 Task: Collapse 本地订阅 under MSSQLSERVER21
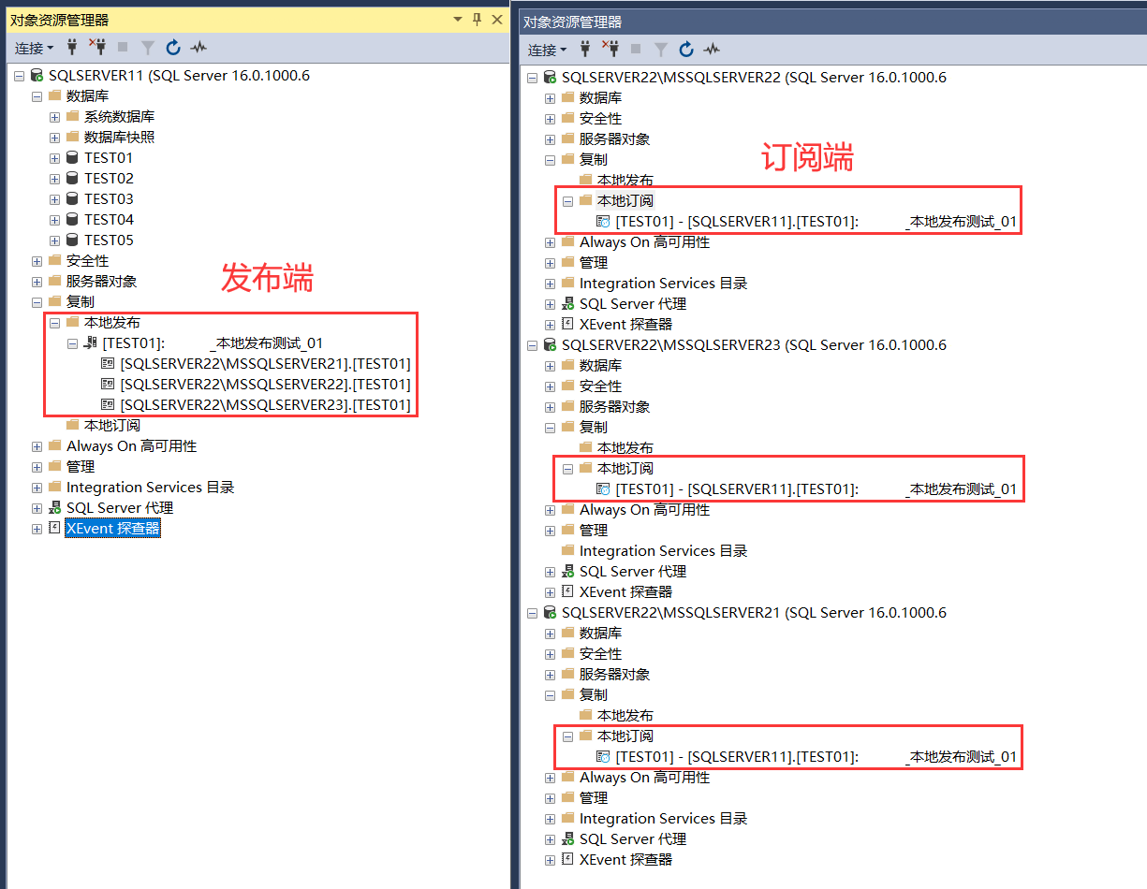(x=567, y=736)
